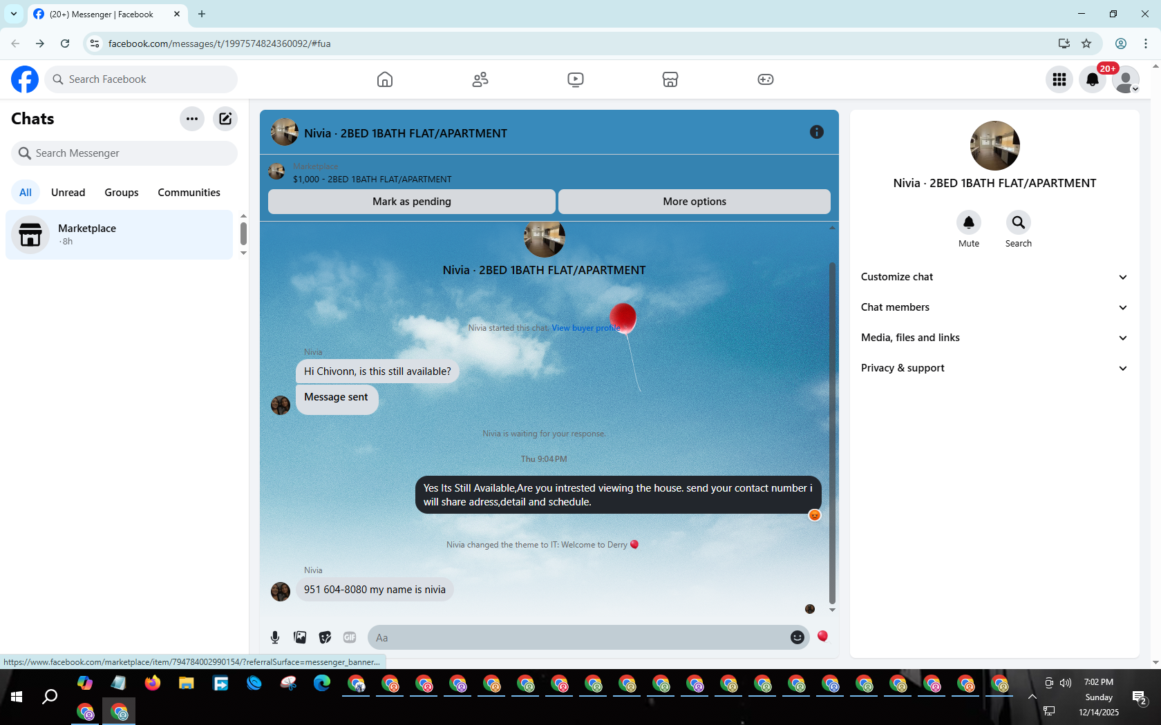Click the chat messages vertical scrollbar
Image resolution: width=1161 pixels, height=725 pixels.
pyautogui.click(x=832, y=433)
